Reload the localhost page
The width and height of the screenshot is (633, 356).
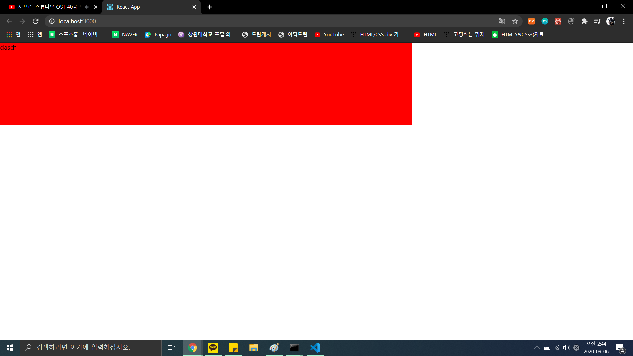[36, 21]
